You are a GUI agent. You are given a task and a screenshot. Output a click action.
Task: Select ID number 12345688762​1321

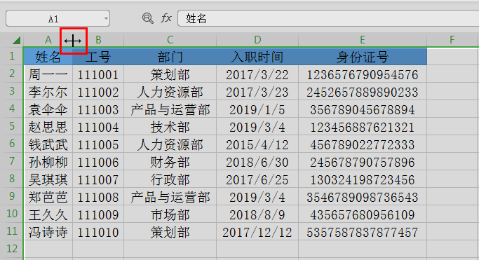(363, 127)
